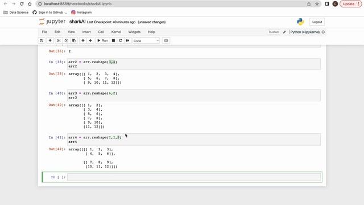Open the File menu
The width and height of the screenshot is (364, 205).
[x=44, y=32]
